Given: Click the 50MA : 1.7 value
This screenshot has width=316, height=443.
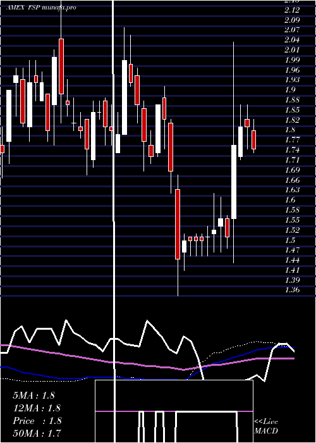Looking at the screenshot, I should tap(37, 433).
